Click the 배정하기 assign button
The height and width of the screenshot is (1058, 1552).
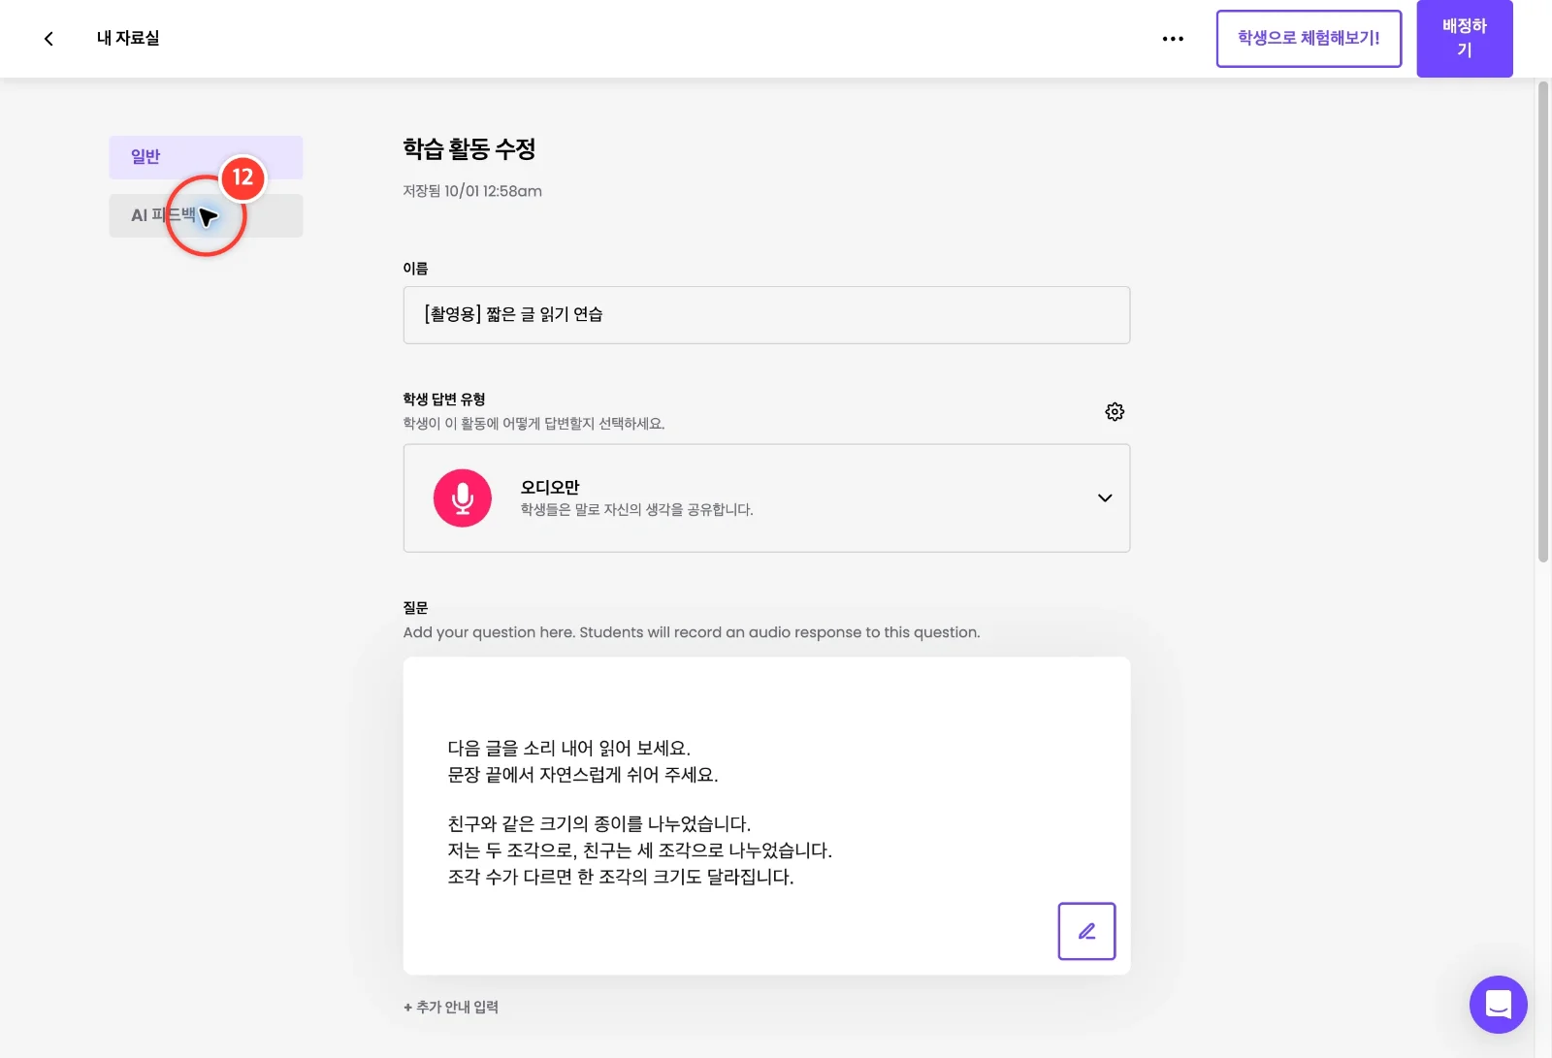coord(1465,39)
